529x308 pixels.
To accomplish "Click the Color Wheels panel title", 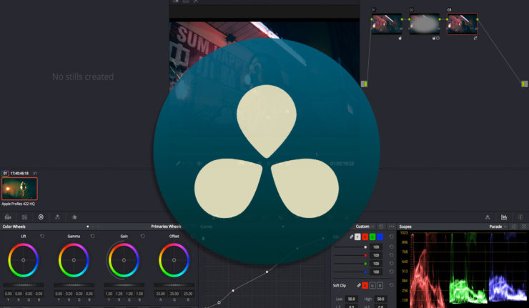I will click(14, 227).
